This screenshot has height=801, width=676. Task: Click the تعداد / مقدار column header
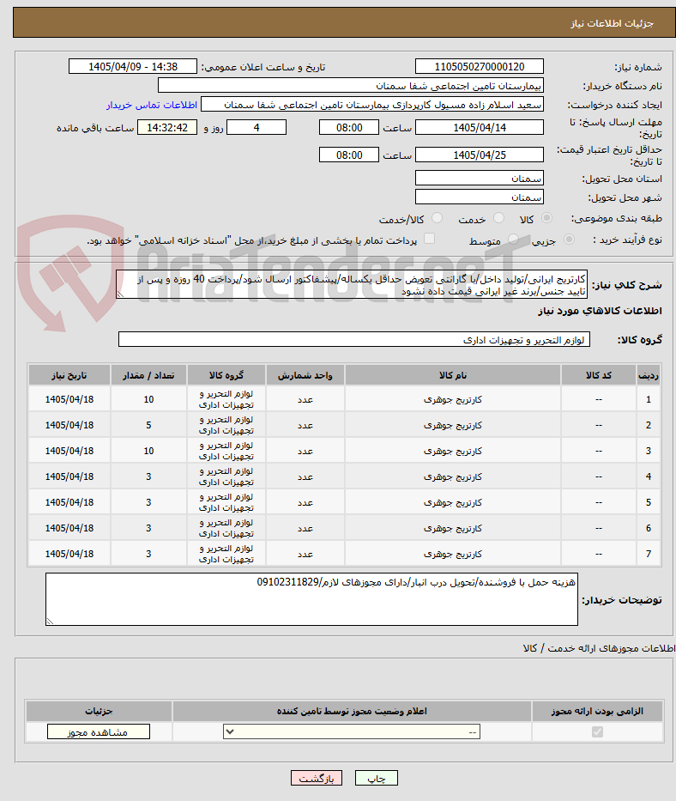pyautogui.click(x=148, y=375)
